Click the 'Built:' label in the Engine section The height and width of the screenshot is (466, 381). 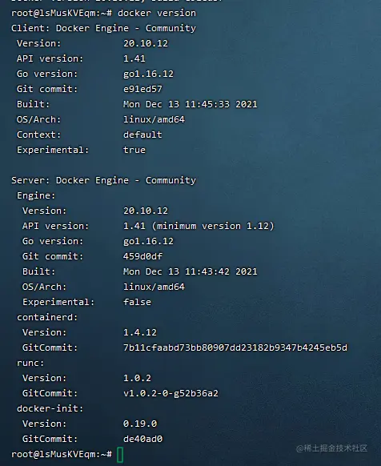pyautogui.click(x=39, y=271)
